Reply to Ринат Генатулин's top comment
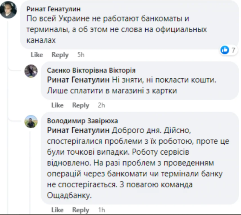This screenshot has width=241, height=215. (x=60, y=55)
